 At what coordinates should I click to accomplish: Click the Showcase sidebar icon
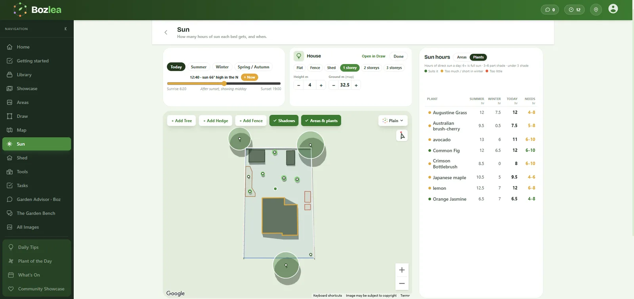tap(10, 89)
